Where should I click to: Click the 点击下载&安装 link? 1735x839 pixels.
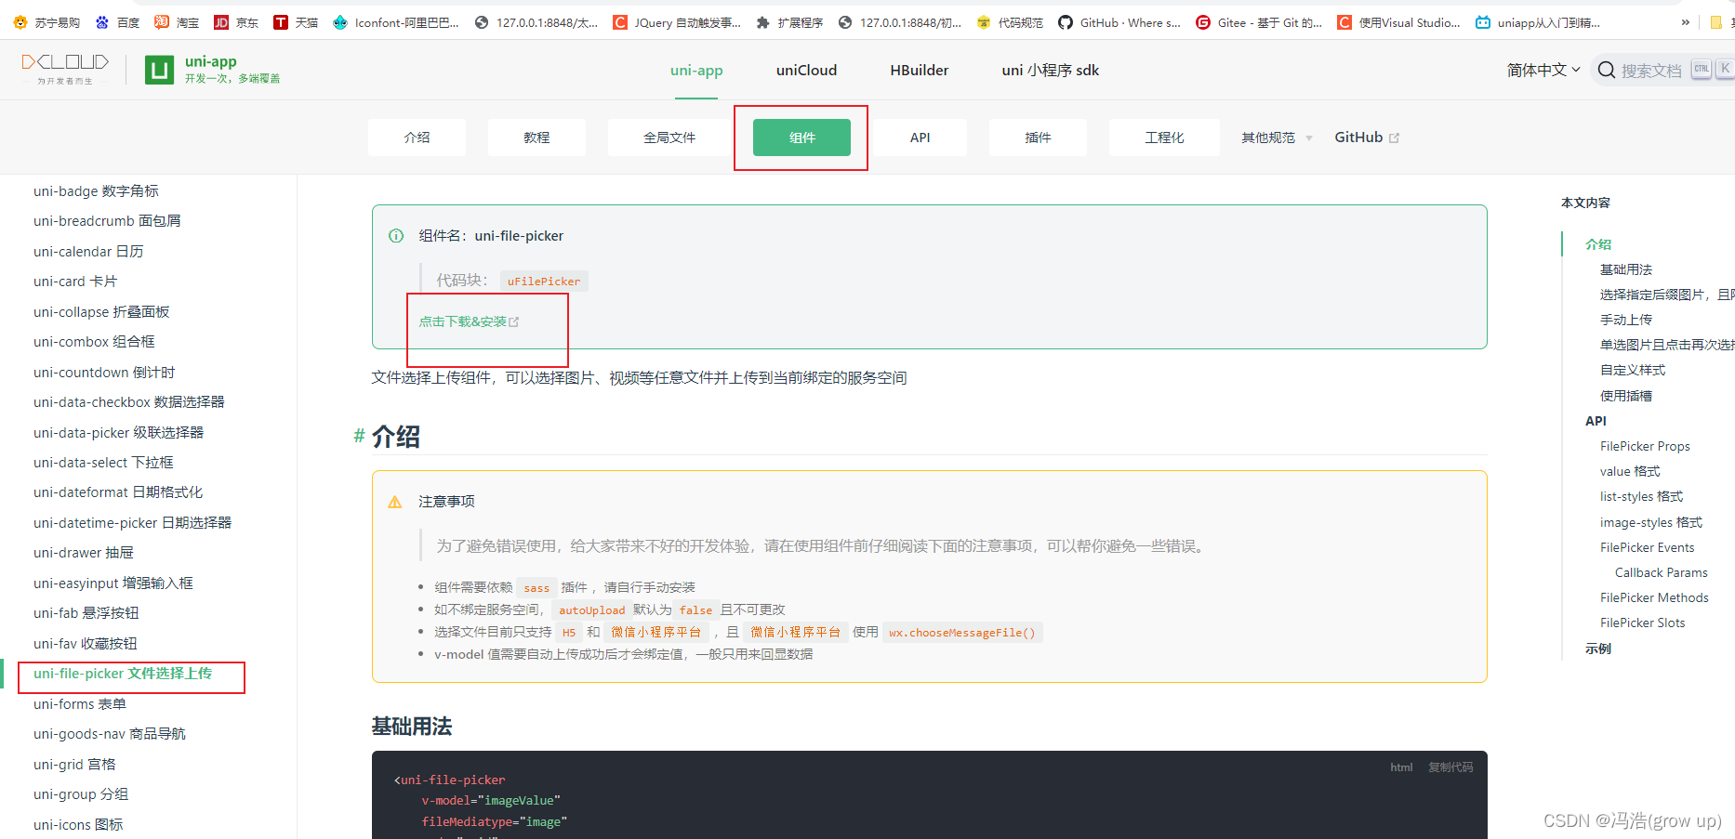click(x=469, y=321)
